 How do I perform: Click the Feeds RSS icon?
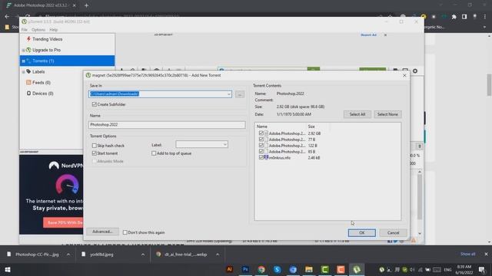28,82
